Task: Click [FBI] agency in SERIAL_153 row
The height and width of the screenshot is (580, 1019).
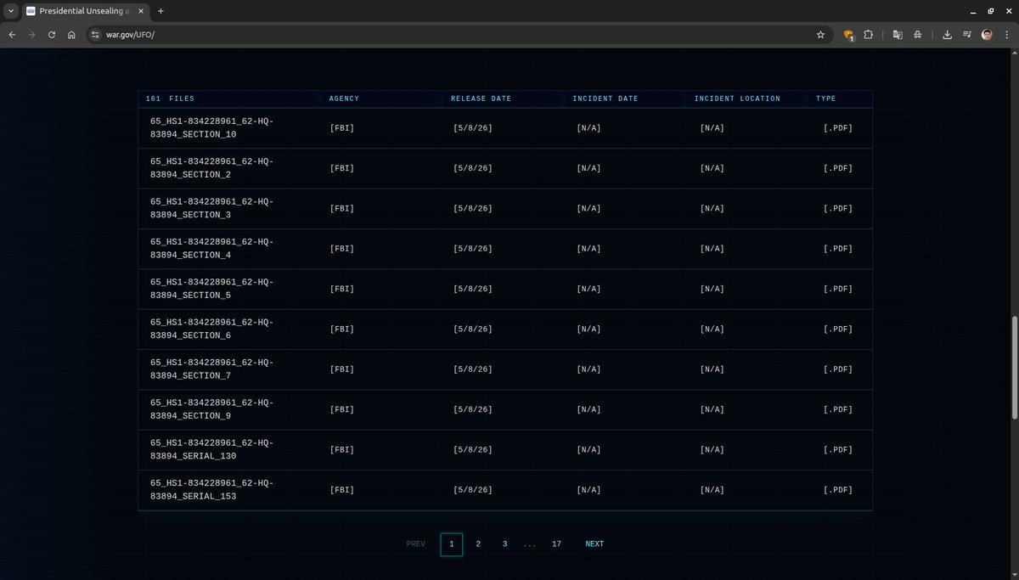Action: coord(342,490)
